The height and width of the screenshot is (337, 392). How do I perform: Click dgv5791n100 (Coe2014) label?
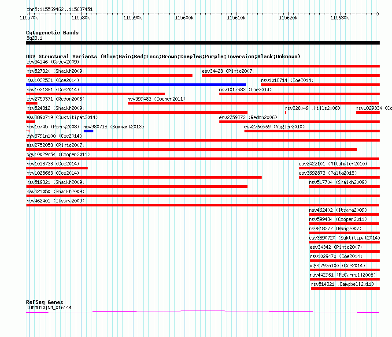pyautogui.click(x=54, y=136)
